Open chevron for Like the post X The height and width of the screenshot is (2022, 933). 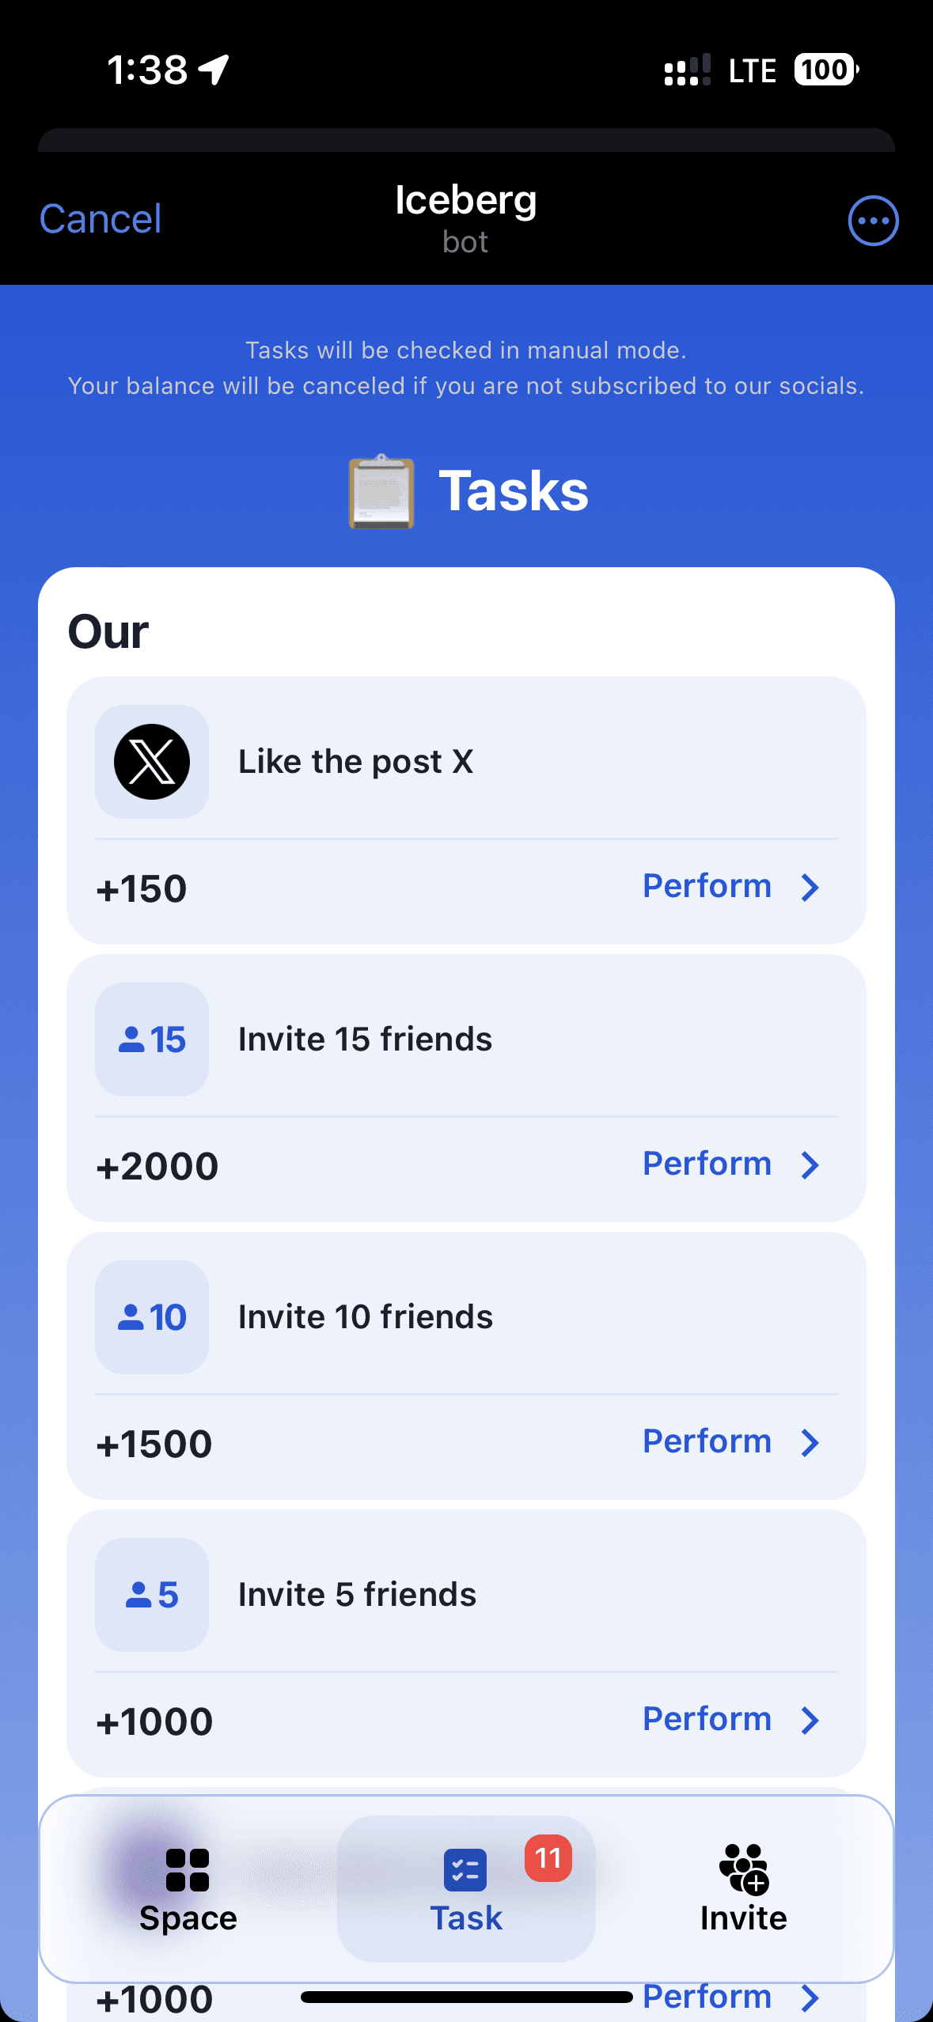click(x=810, y=888)
